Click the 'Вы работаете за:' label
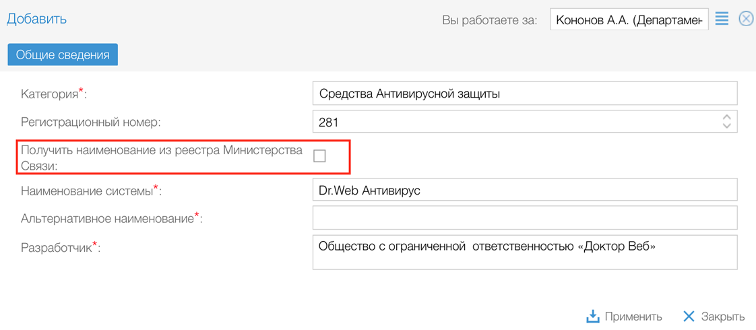The width and height of the screenshot is (756, 330). click(x=490, y=20)
